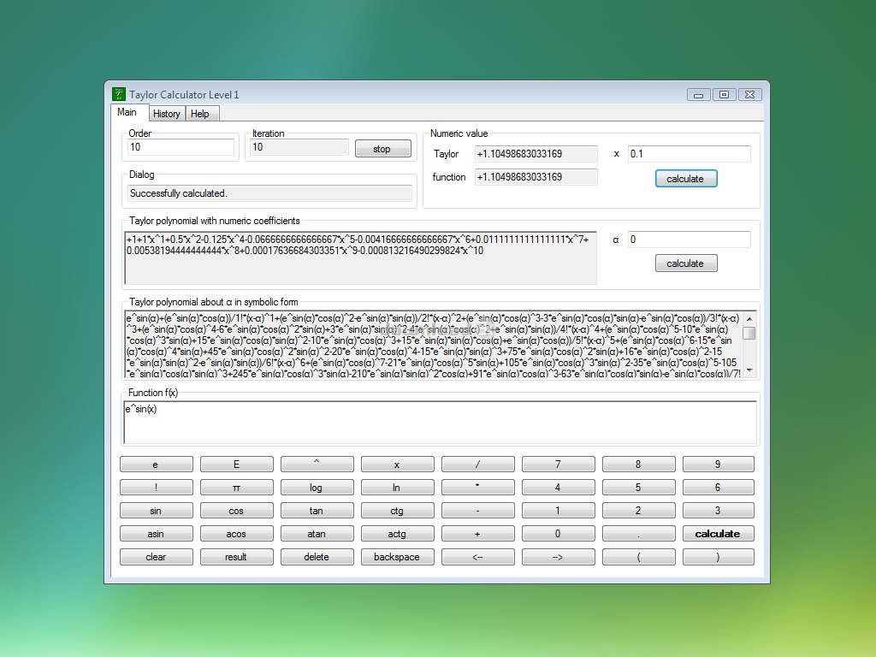Click the α value input field
This screenshot has width=876, height=657.
[x=689, y=240]
